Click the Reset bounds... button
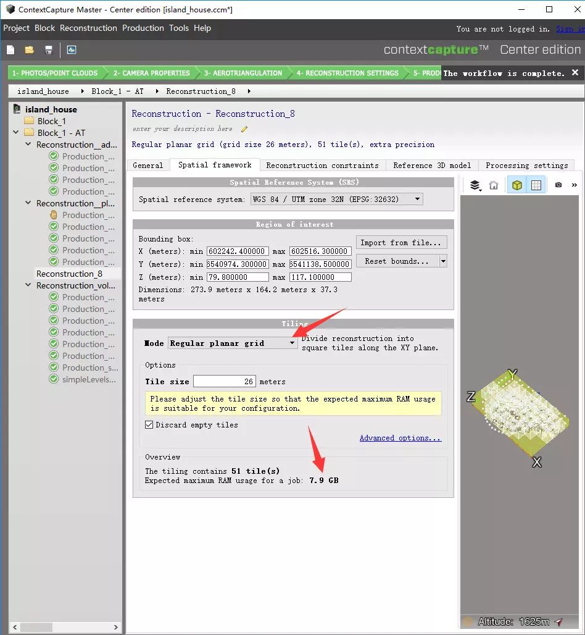The image size is (585, 635). 397,261
